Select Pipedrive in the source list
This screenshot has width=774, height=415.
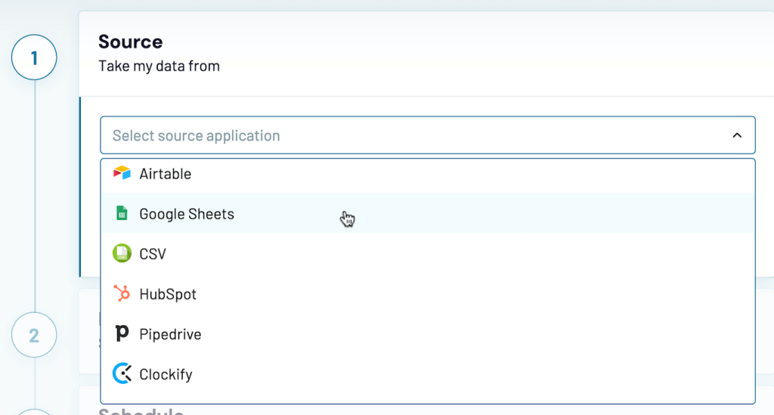(428, 333)
